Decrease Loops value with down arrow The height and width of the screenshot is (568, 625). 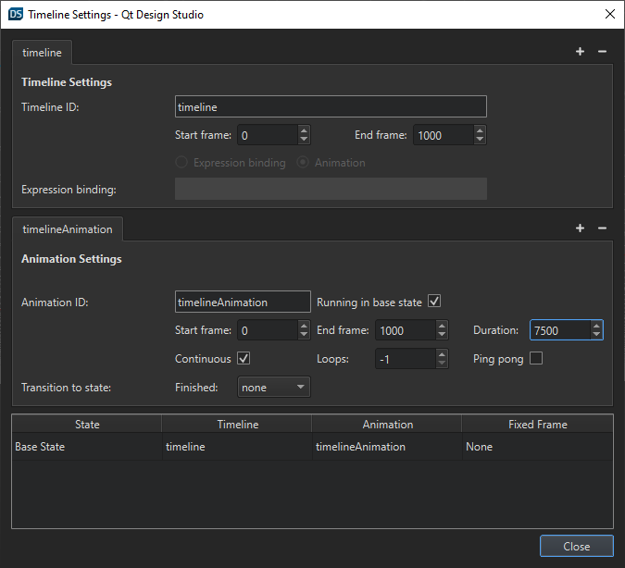click(442, 364)
